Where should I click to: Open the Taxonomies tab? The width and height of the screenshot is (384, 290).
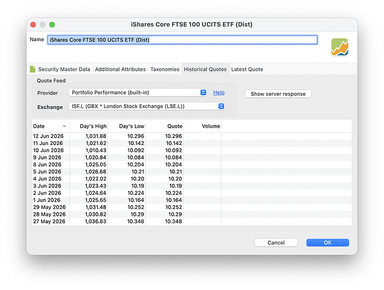click(x=165, y=70)
